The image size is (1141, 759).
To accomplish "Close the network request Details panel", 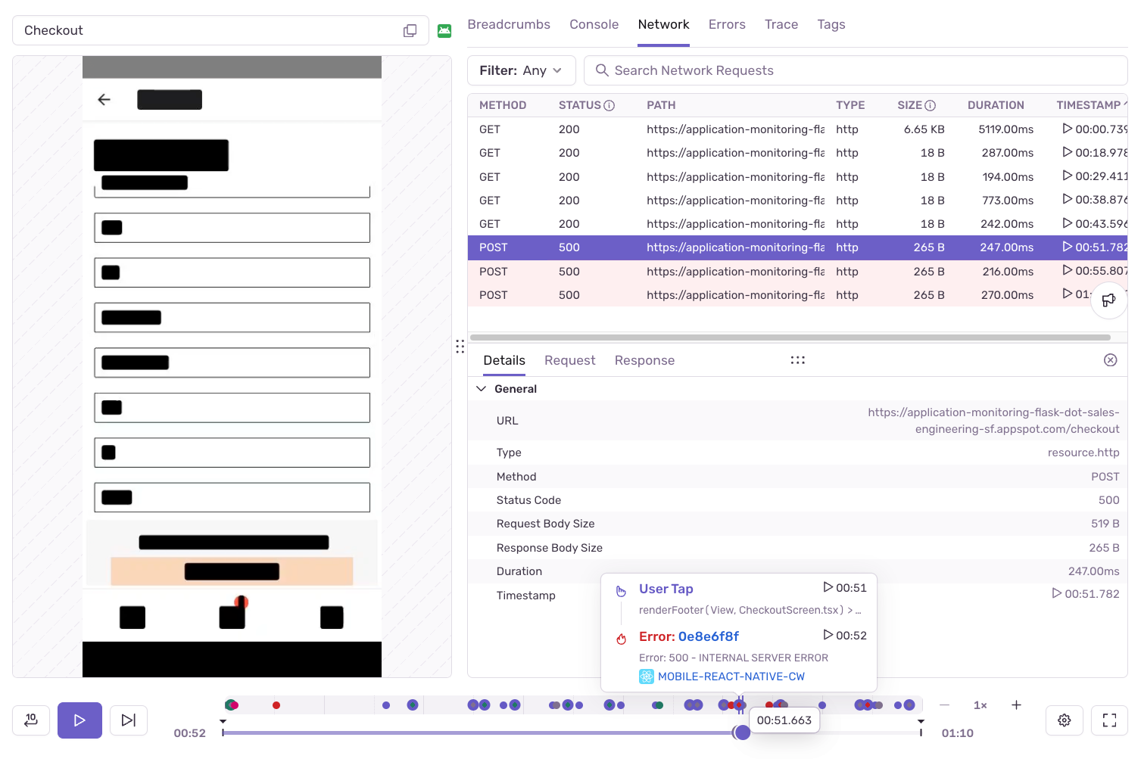I will tap(1110, 360).
